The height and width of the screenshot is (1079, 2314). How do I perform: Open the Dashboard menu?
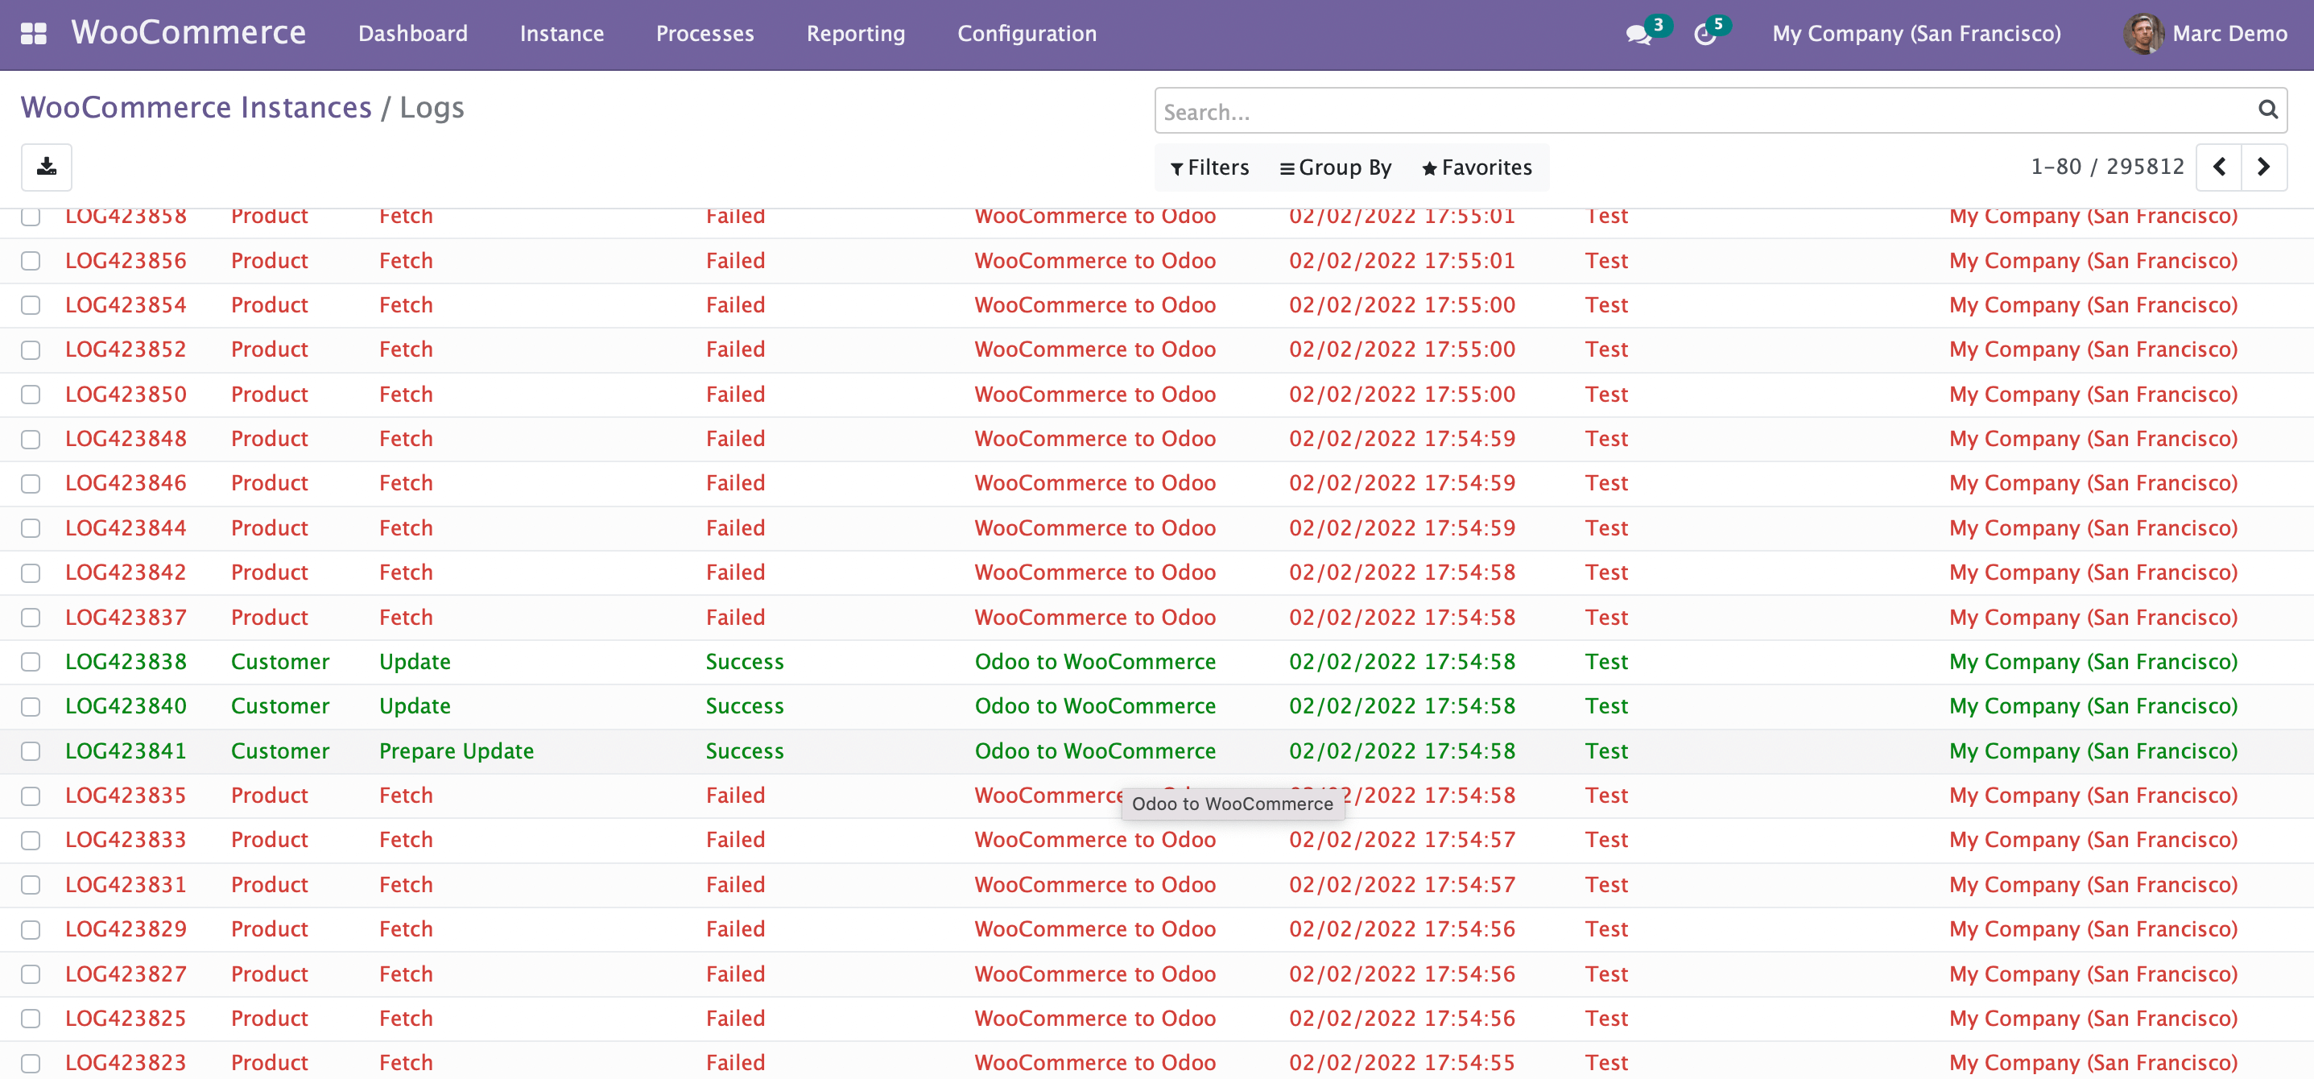412,33
